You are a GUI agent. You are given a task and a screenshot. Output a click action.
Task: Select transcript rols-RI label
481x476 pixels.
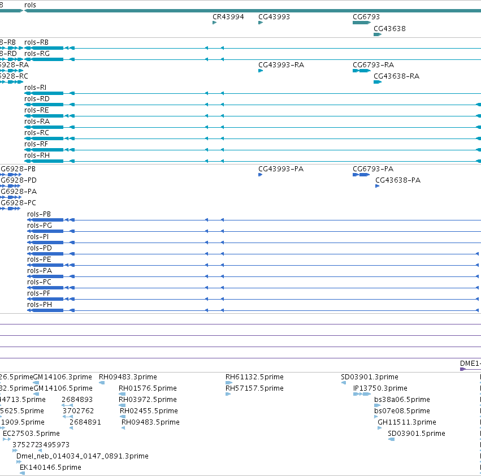[35, 88]
